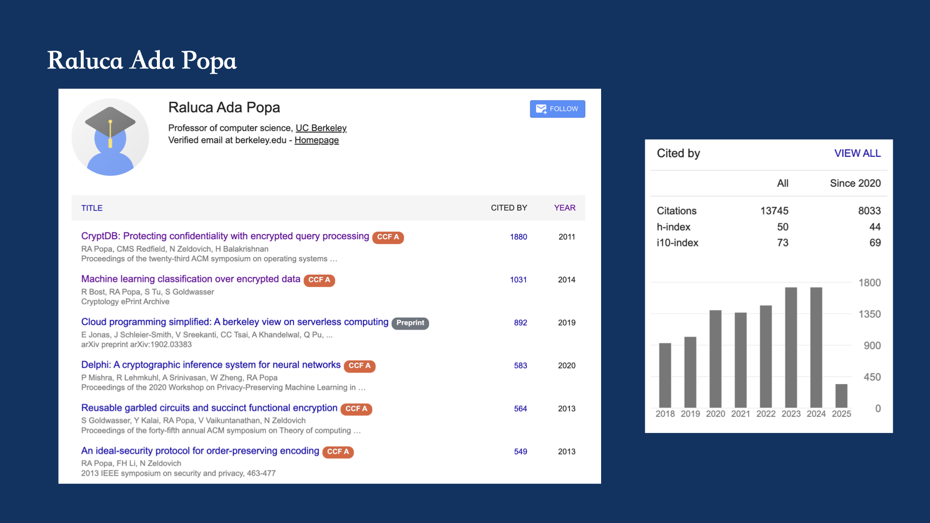This screenshot has width=930, height=523.
Task: Open the 1880 citations count for CryptDB
Action: 518,237
